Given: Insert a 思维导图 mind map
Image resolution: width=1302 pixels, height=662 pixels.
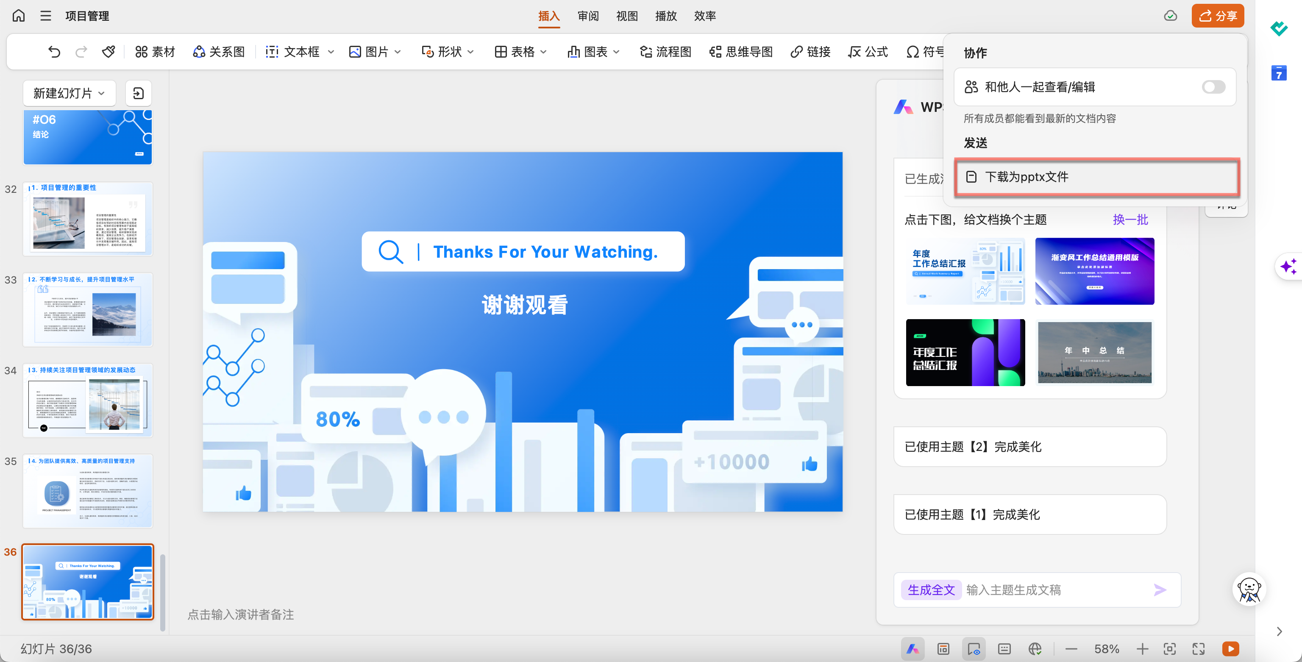Looking at the screenshot, I should click(741, 52).
